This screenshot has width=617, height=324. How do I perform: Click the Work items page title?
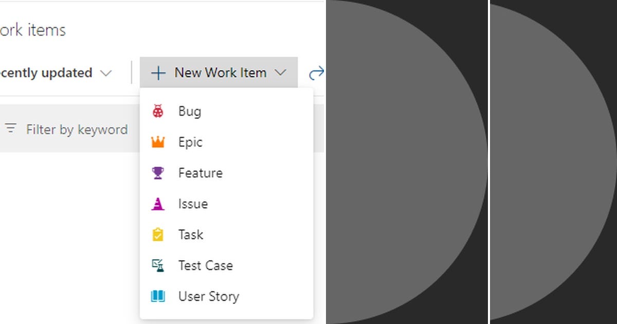tap(33, 30)
